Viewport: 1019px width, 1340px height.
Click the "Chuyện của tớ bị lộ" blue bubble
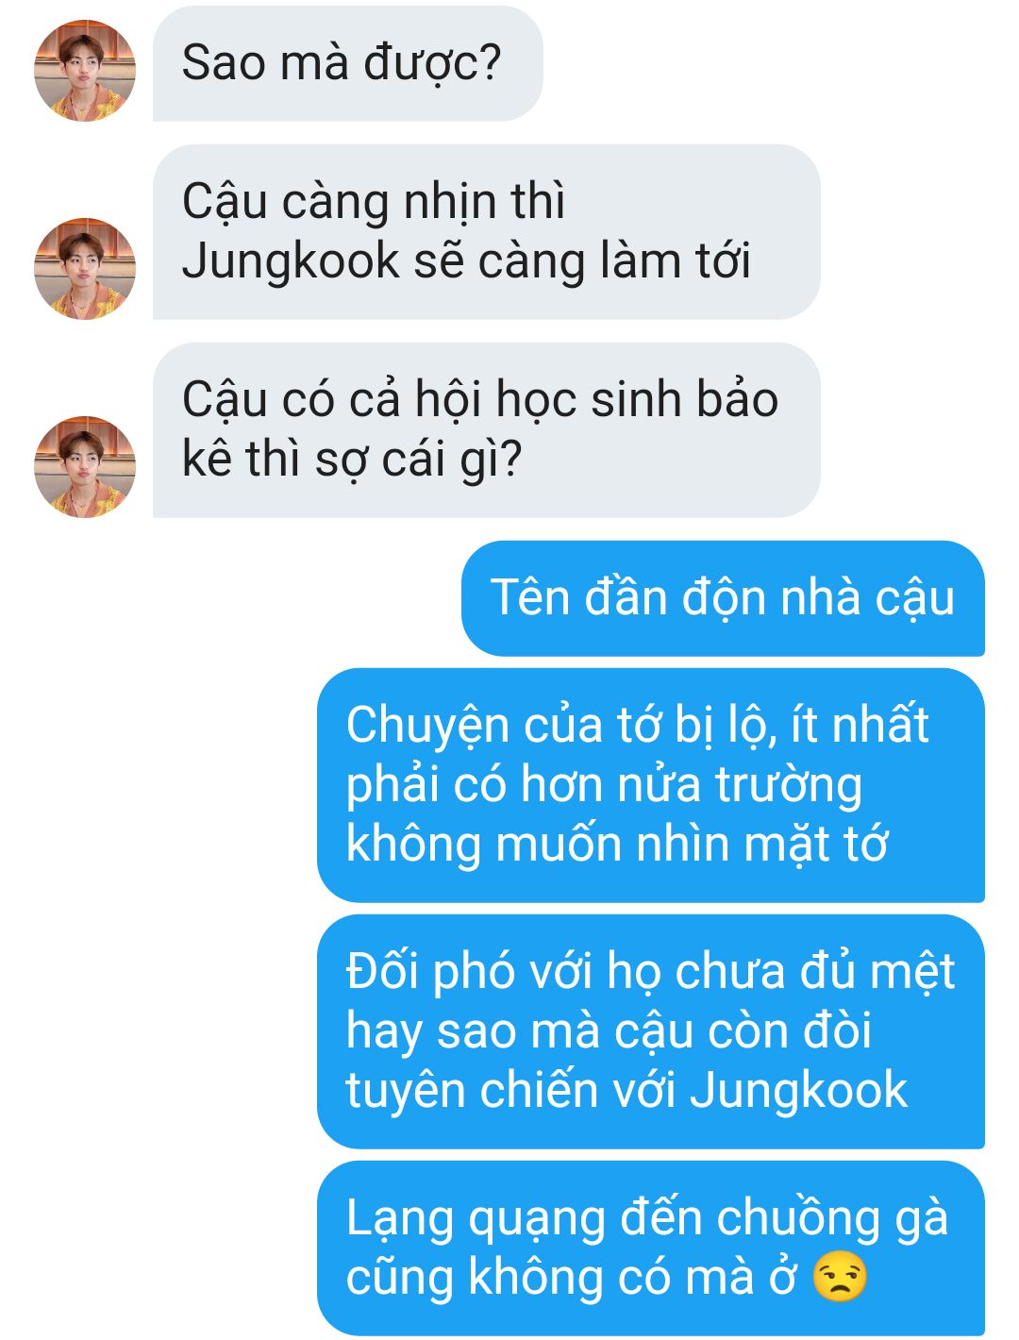click(x=651, y=785)
